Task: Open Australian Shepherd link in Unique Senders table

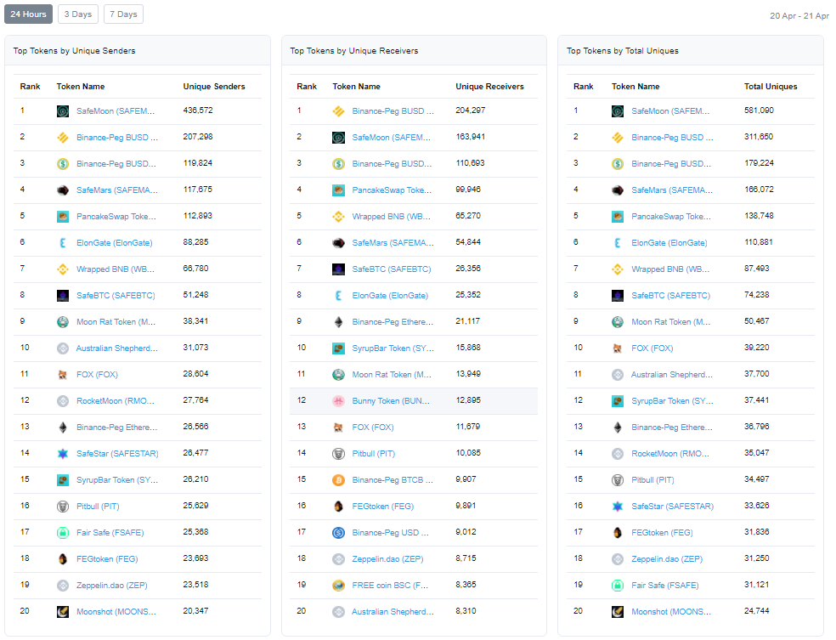Action: coord(116,348)
